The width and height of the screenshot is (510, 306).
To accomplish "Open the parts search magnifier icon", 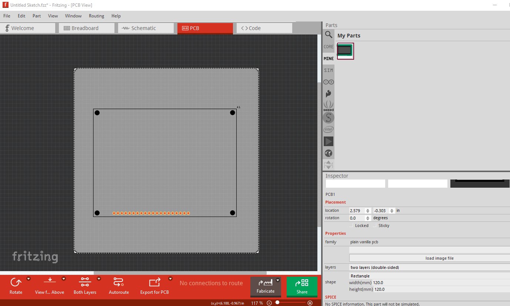I will [329, 35].
